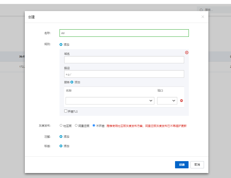Image resolution: width=231 pixels, height=178 pixels.
Task: Click the blue 创建 button
Action: [x=182, y=165]
